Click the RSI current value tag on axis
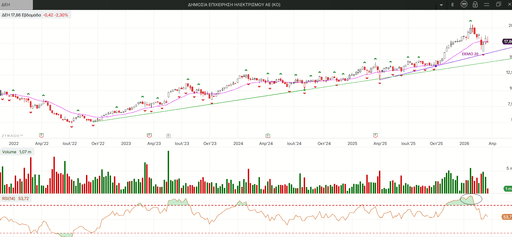The width and height of the screenshot is (512, 237). coord(507,217)
